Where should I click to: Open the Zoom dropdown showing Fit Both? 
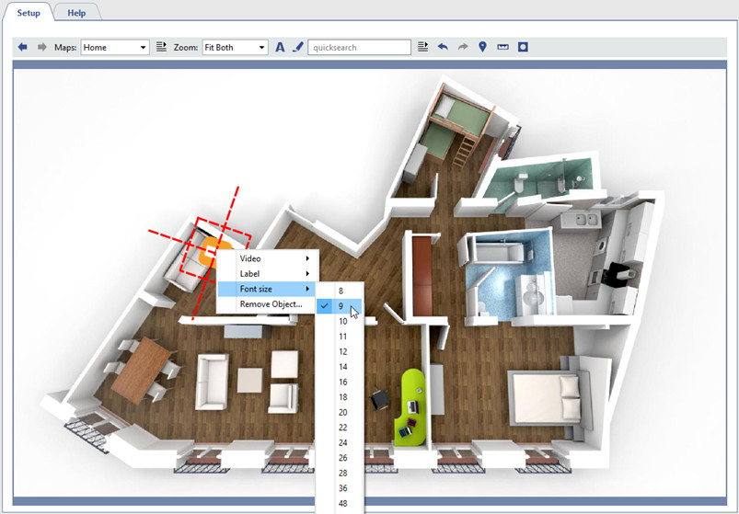tap(235, 47)
